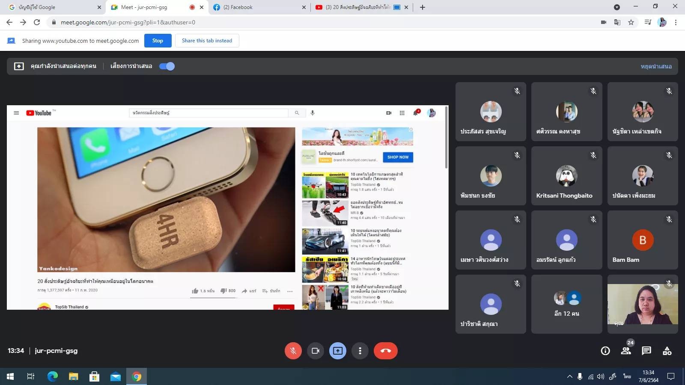Unmute the microphone in Meet

pyautogui.click(x=293, y=351)
